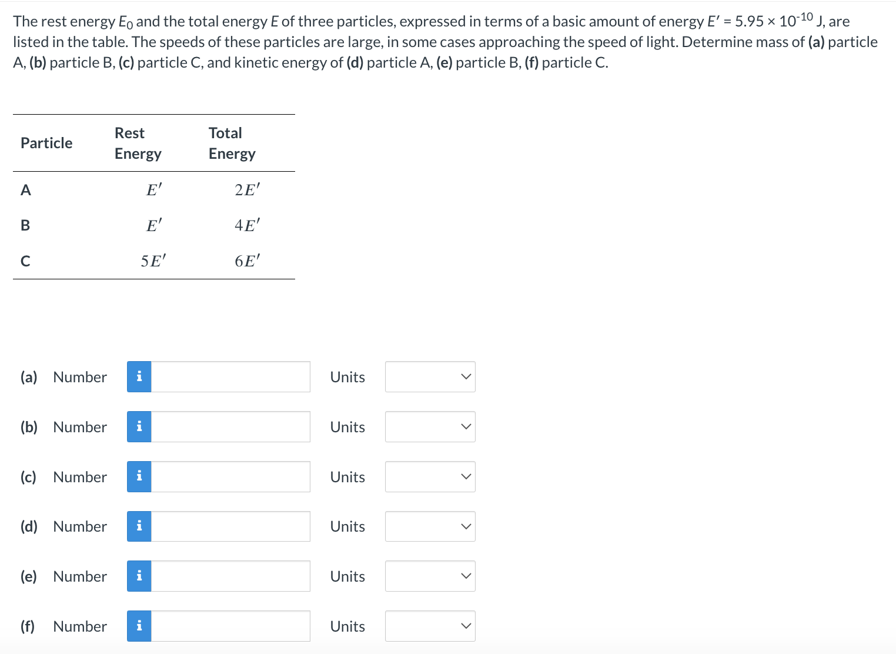Click the info icon for part (f)
This screenshot has width=896, height=654.
(x=139, y=626)
